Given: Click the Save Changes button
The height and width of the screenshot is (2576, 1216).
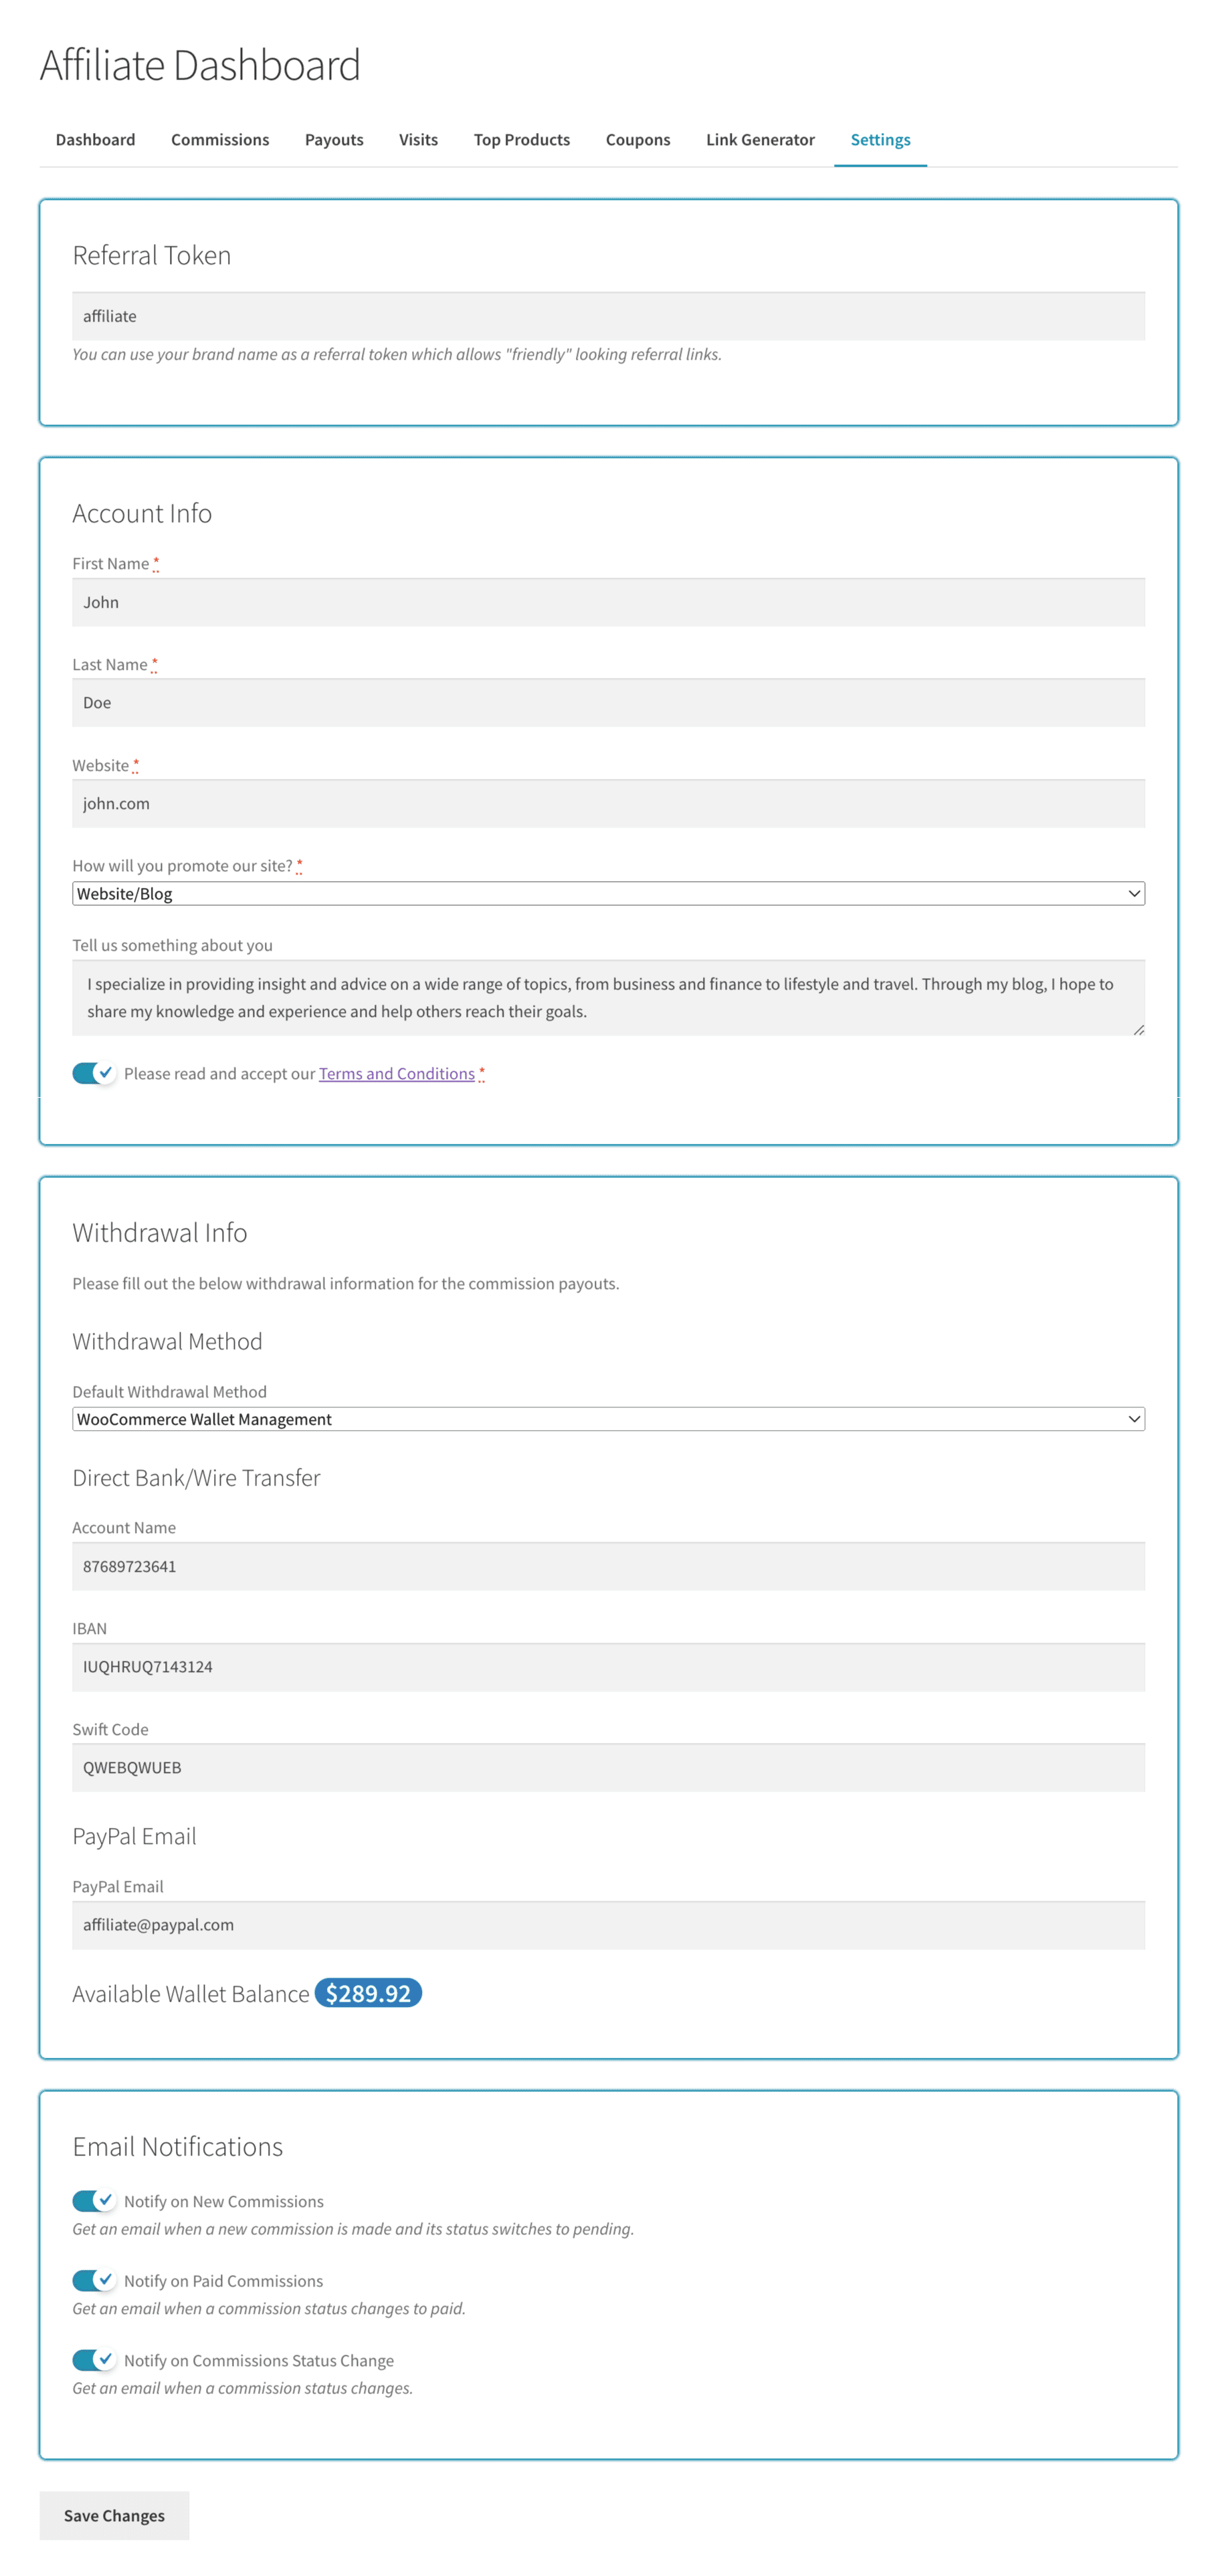Looking at the screenshot, I should tap(114, 2514).
